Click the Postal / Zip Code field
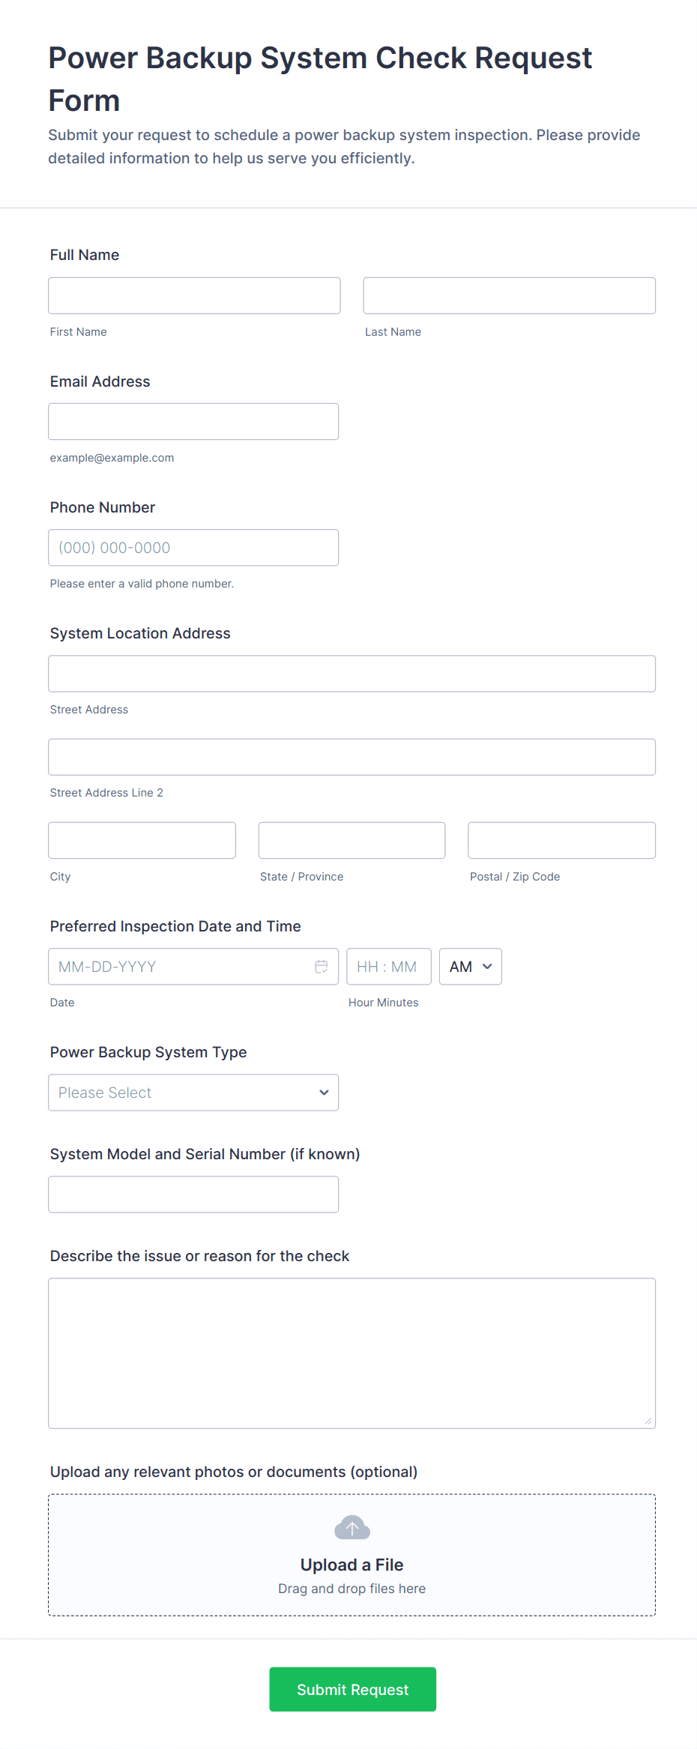Screen dimensions: 697x1749 coord(561,841)
